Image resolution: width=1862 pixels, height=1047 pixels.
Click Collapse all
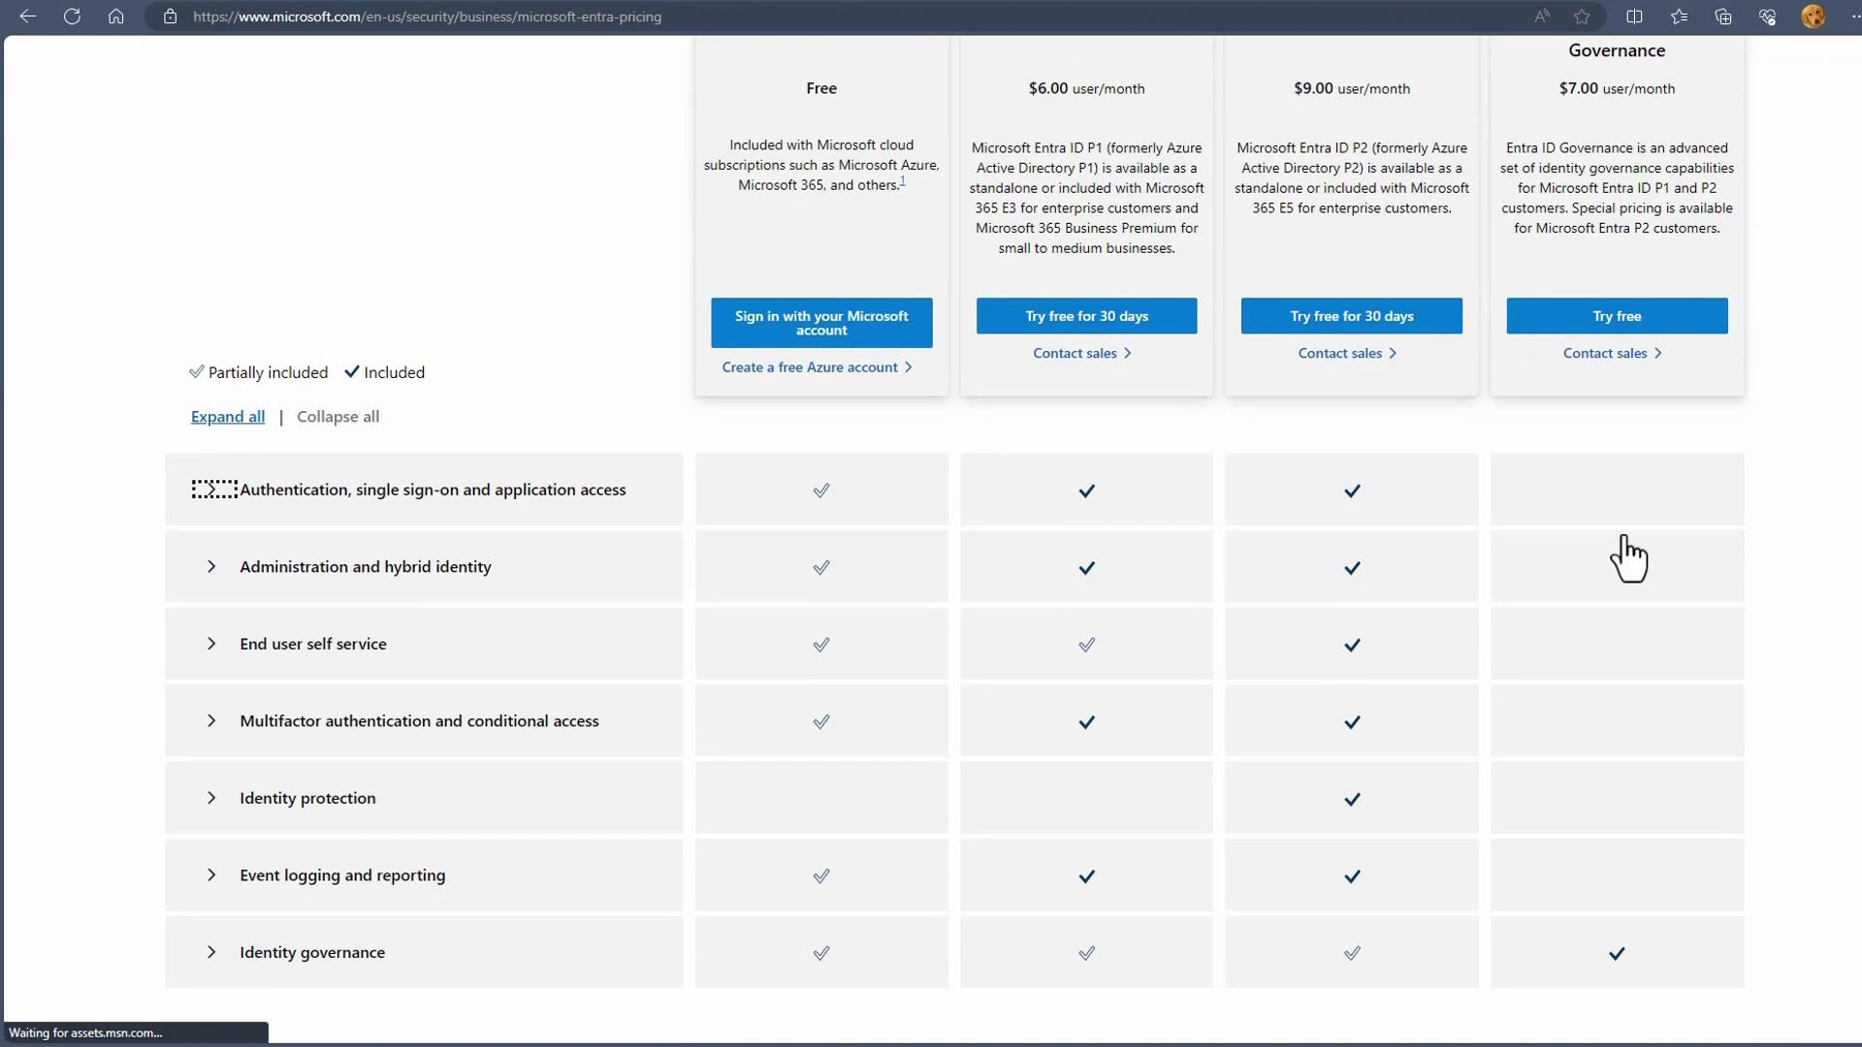pyautogui.click(x=337, y=417)
